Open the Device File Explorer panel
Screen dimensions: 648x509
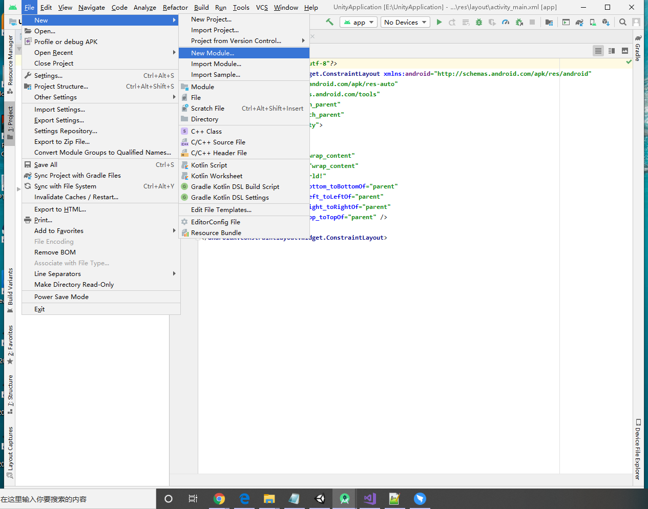click(x=638, y=449)
